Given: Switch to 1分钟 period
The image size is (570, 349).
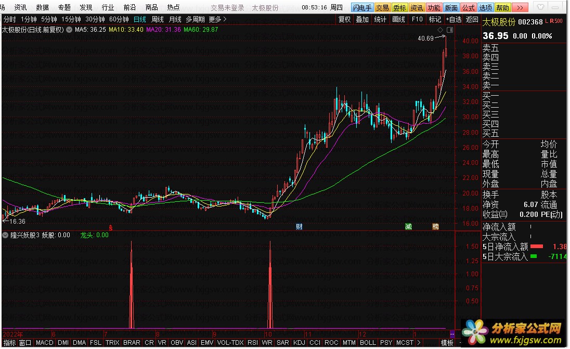Looking at the screenshot, I should (29, 19).
